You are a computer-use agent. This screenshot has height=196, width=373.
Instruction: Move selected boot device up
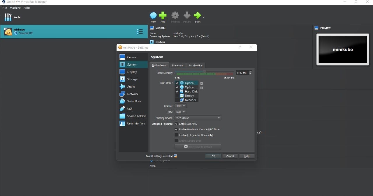[201, 83]
